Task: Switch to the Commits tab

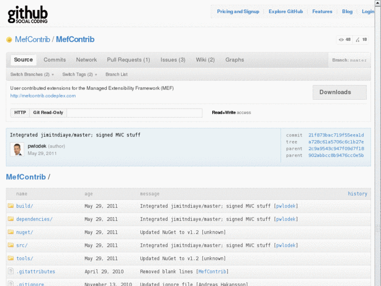Action: coord(55,60)
